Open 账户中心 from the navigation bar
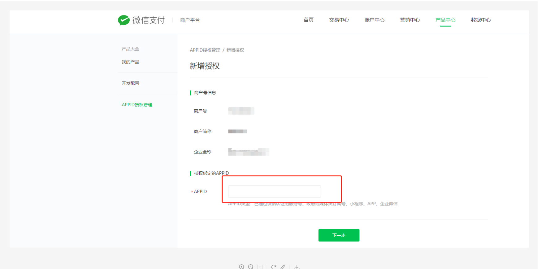This screenshot has width=538, height=269. click(x=375, y=20)
